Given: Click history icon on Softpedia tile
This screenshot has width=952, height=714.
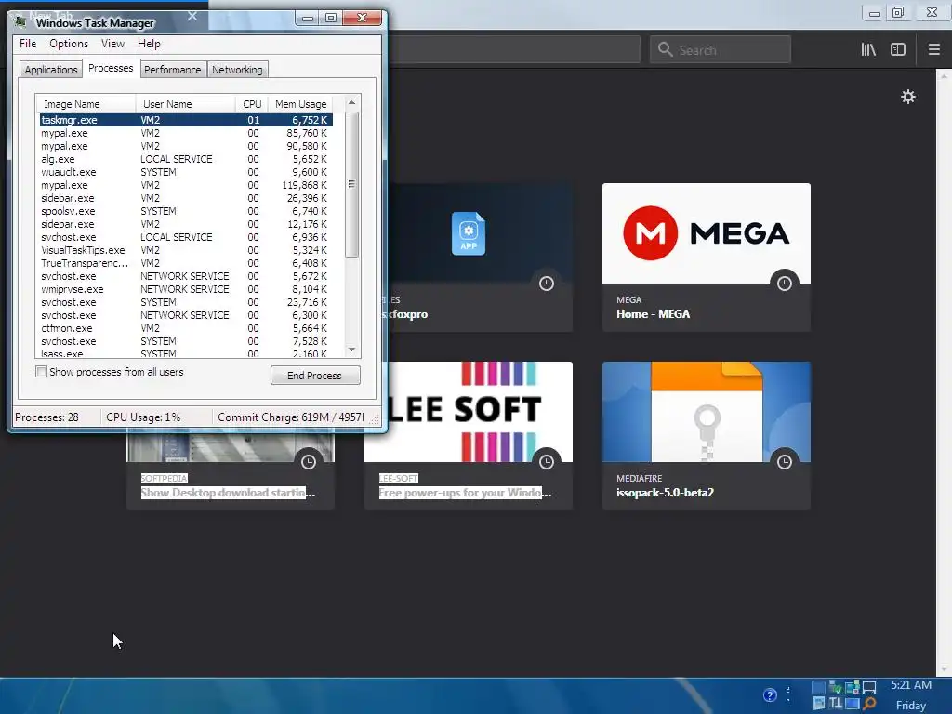Looking at the screenshot, I should pyautogui.click(x=309, y=462).
